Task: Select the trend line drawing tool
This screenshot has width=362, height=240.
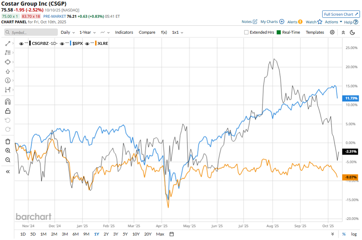Action: (x=8, y=44)
